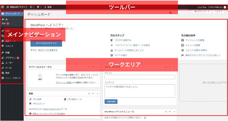The width and height of the screenshot is (228, 121).
Task: Click the page icon for 1件の固定ページ
Action: tap(65, 99)
